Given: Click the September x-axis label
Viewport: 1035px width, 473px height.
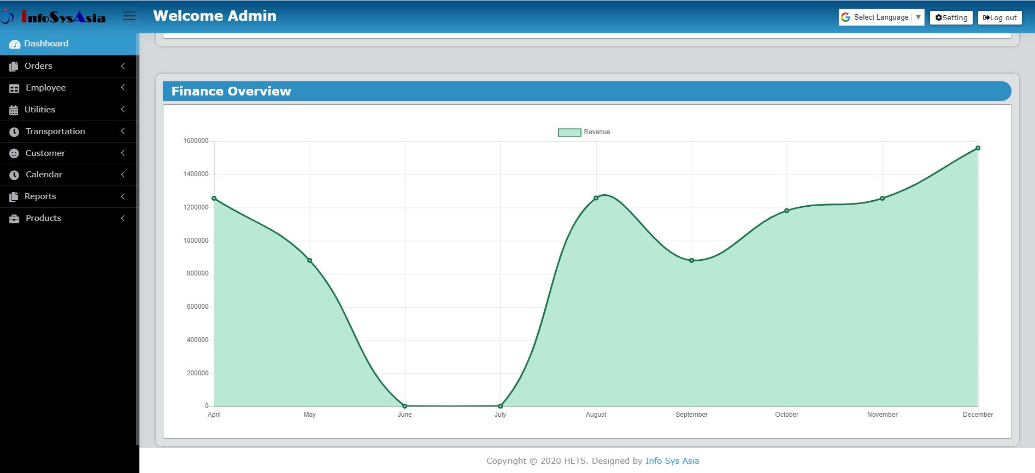Looking at the screenshot, I should [692, 415].
